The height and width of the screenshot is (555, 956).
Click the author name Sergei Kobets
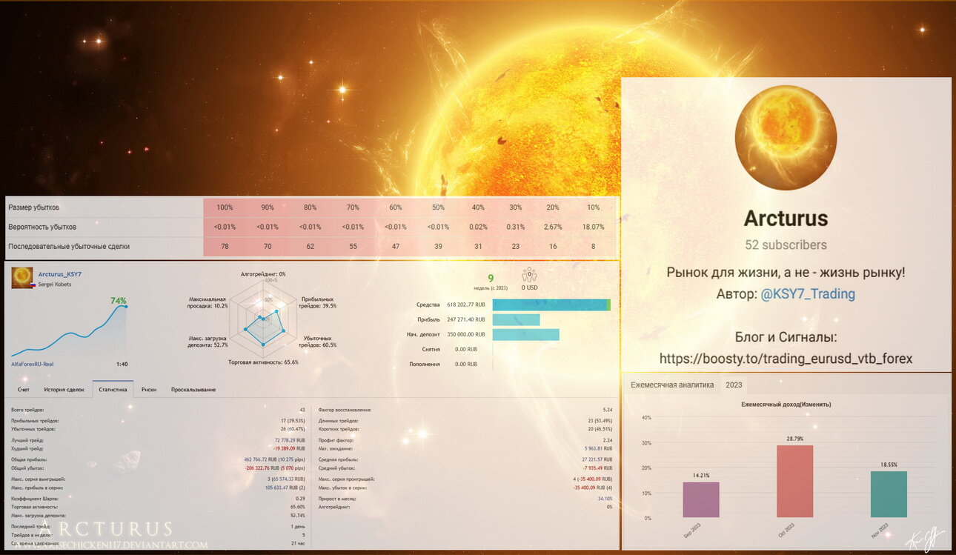(56, 285)
